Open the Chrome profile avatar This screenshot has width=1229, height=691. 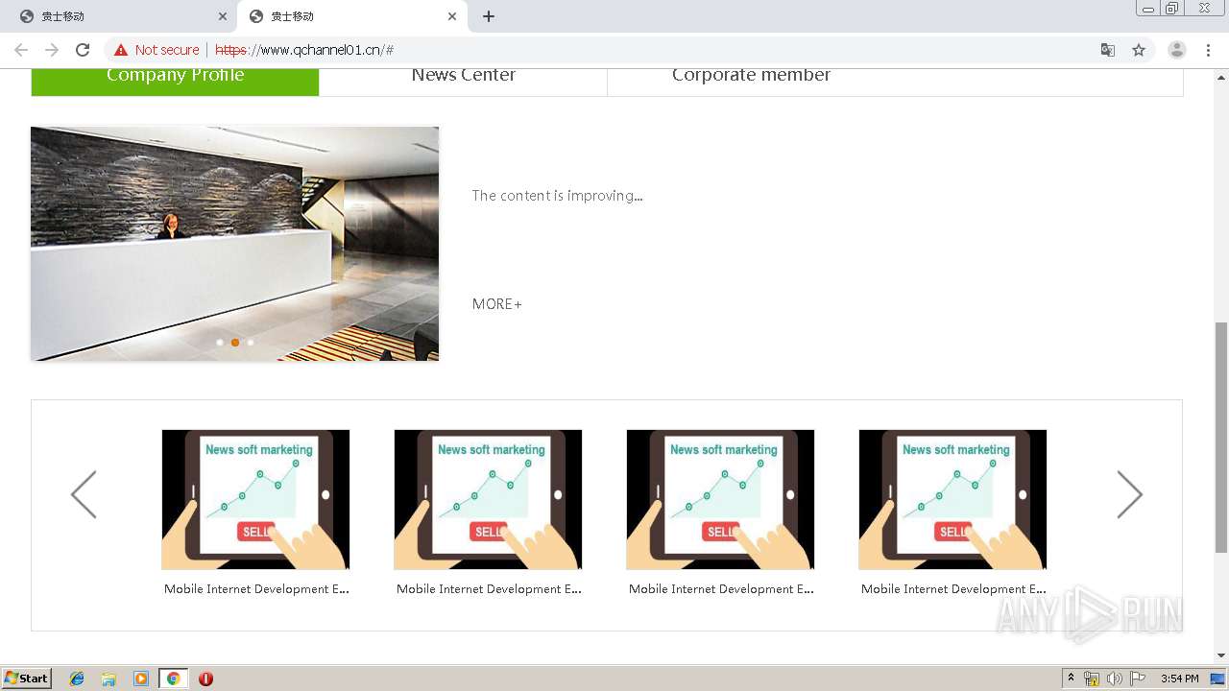(x=1176, y=50)
